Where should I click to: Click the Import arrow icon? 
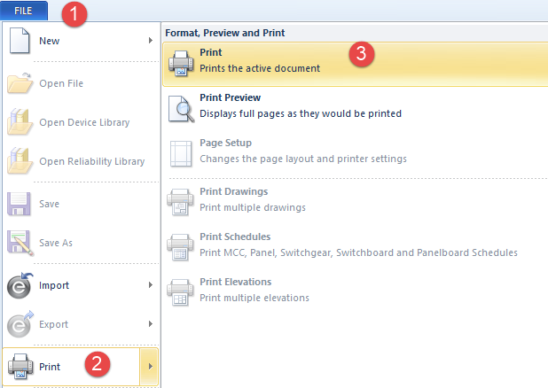20,285
